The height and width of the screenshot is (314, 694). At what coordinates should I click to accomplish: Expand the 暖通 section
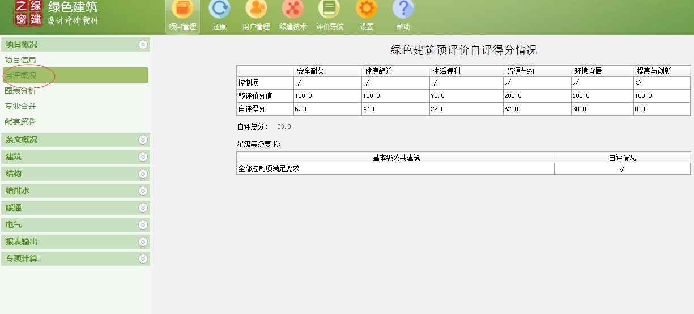143,208
